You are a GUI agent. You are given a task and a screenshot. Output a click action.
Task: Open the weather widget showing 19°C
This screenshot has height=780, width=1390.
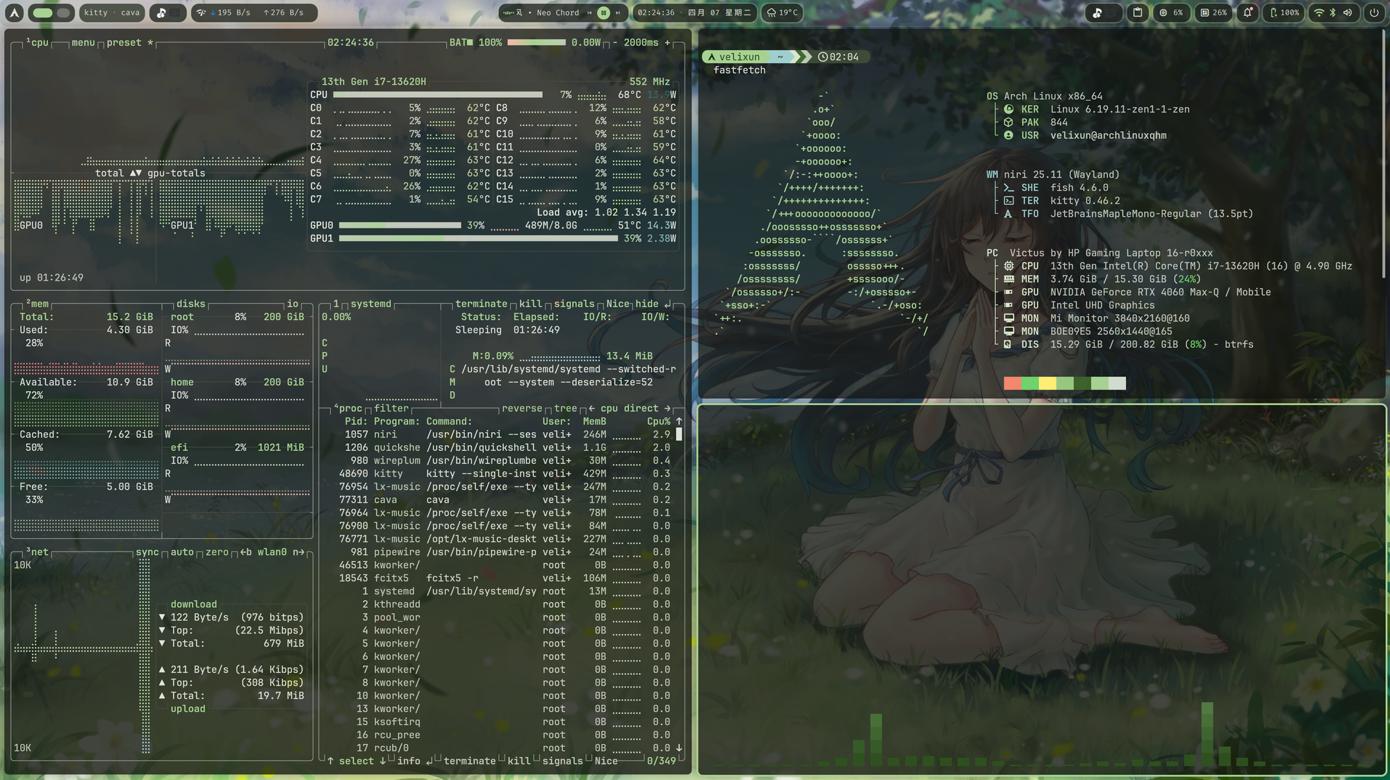[783, 13]
